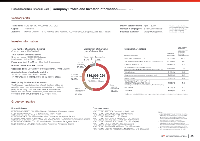Click the 'INTEGRATED REPORT 2023' footer text

click(176, 136)
